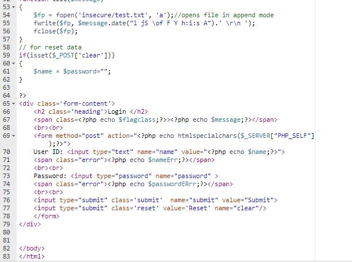Collapse the form fold at line 69

click(x=13, y=136)
